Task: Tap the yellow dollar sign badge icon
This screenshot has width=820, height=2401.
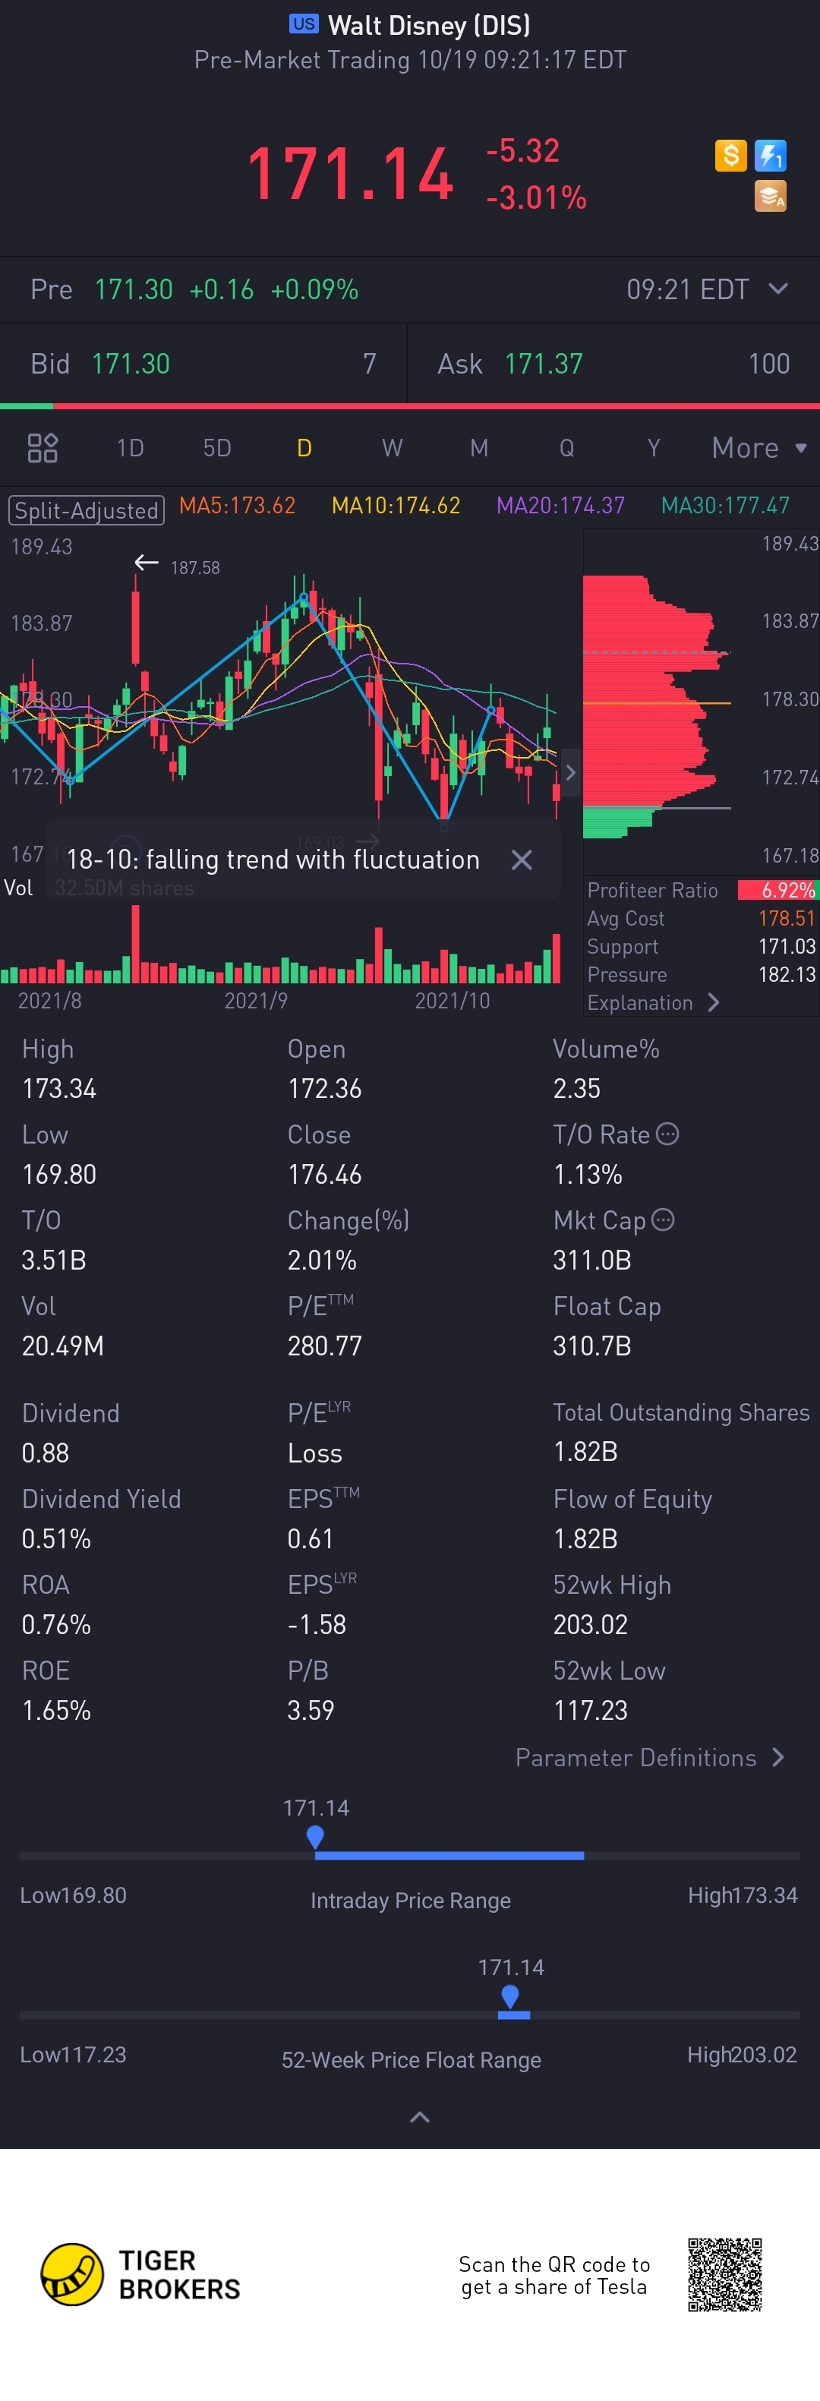Action: (731, 155)
